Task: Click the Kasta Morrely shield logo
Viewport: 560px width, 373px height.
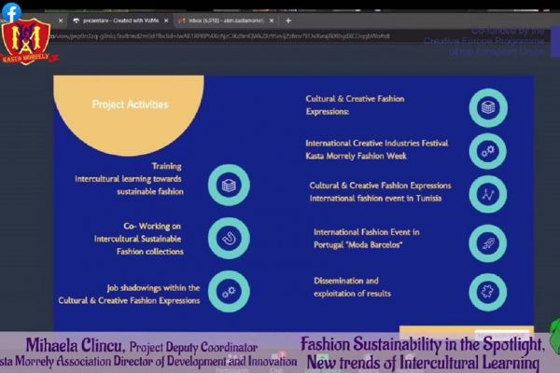Action: click(23, 43)
